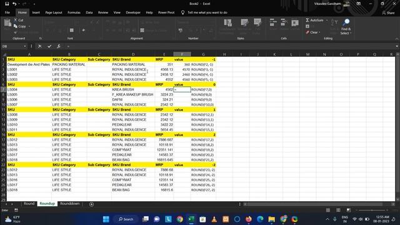The height and width of the screenshot is (225, 400).
Task: Cancel formula entry with the X icon
Action: [40, 46]
